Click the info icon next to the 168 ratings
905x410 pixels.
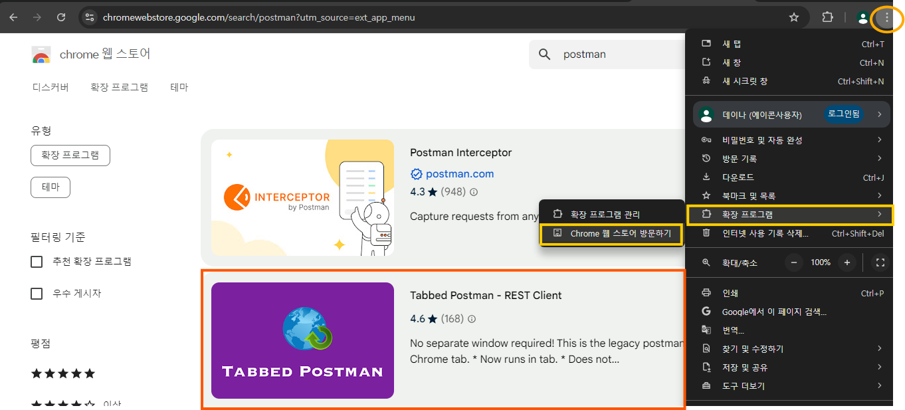[472, 319]
